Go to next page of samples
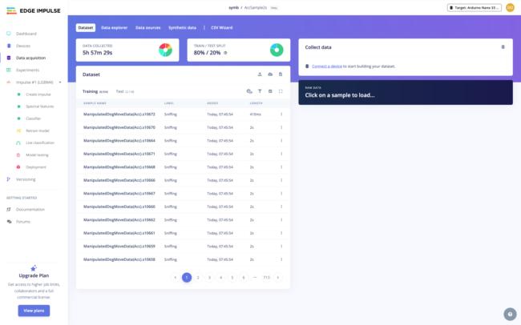Screen dimensions: 521x325 click(x=278, y=277)
